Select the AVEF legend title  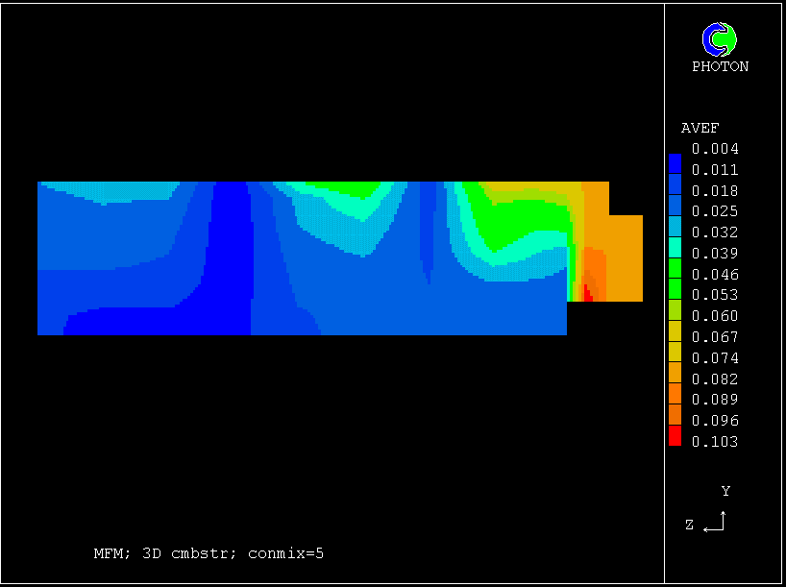click(x=700, y=129)
